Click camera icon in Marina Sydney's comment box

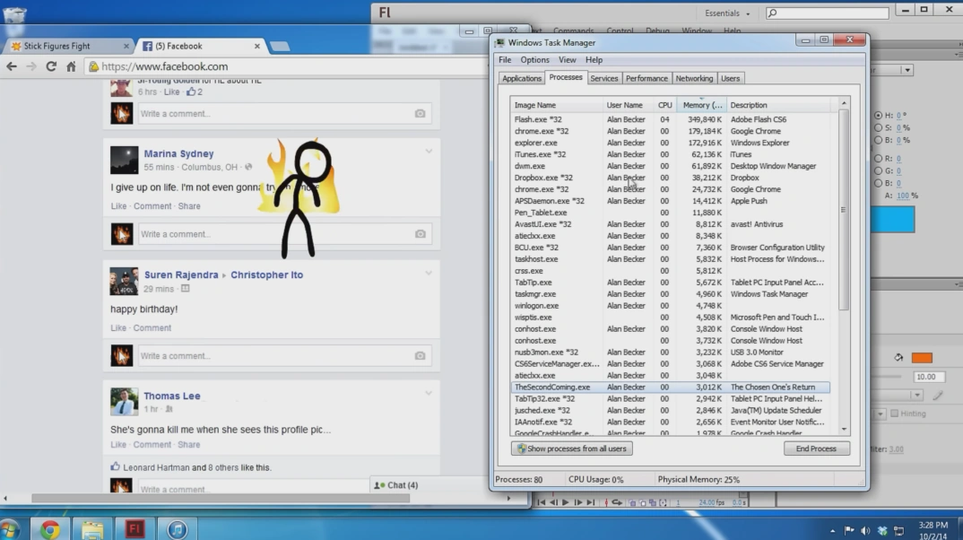[x=420, y=234]
